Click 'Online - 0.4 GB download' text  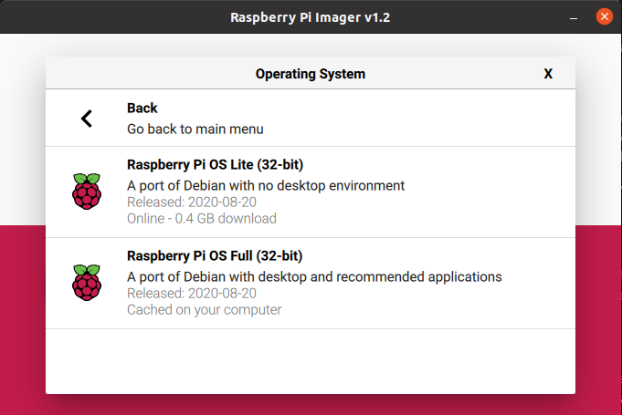point(202,219)
